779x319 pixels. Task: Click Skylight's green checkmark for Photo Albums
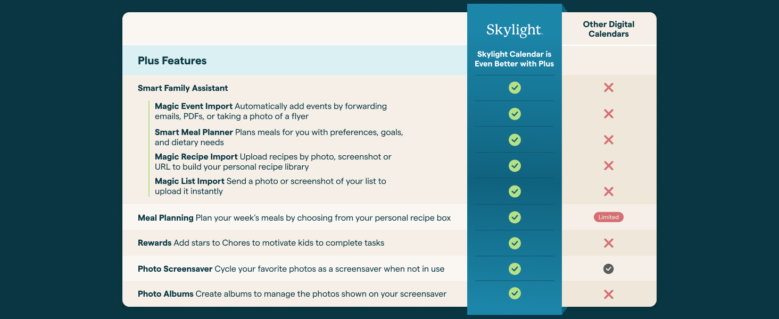(515, 293)
